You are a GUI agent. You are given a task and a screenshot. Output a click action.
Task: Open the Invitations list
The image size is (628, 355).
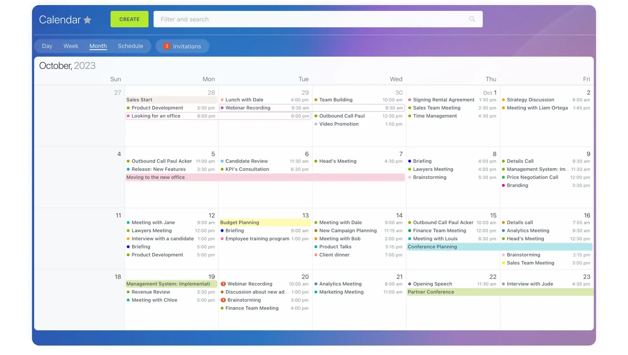pos(187,46)
